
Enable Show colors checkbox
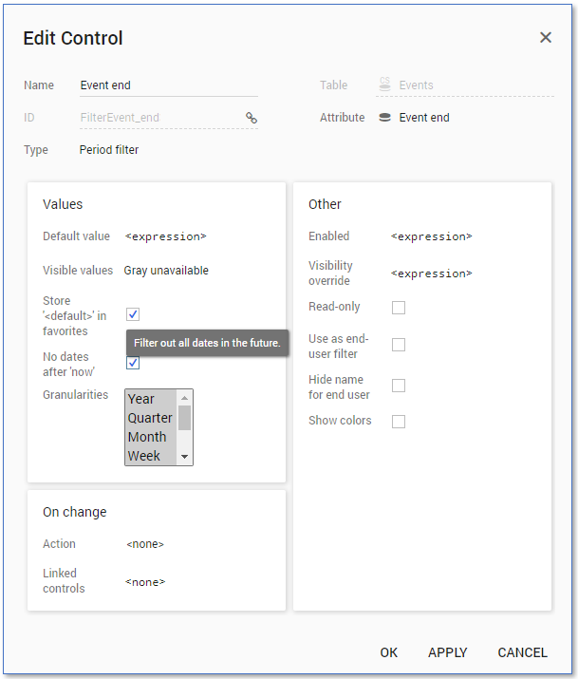coord(399,422)
